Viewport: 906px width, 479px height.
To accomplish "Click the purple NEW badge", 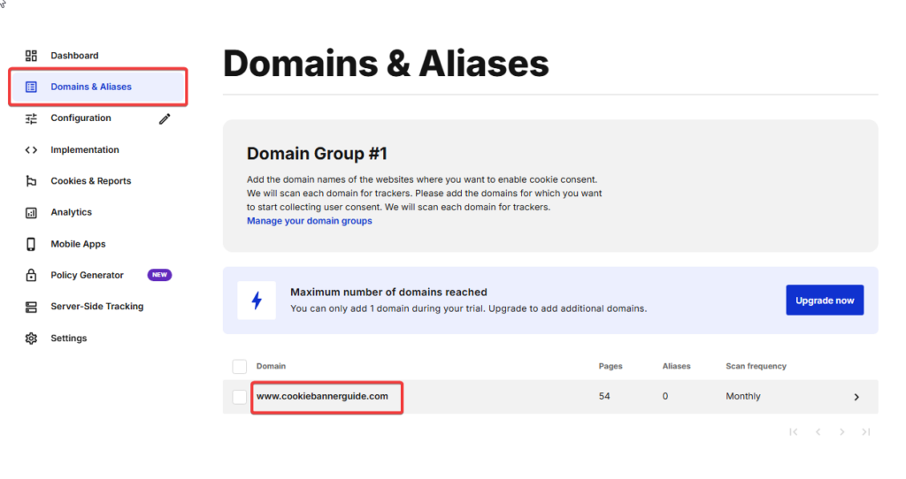I will pyautogui.click(x=159, y=275).
